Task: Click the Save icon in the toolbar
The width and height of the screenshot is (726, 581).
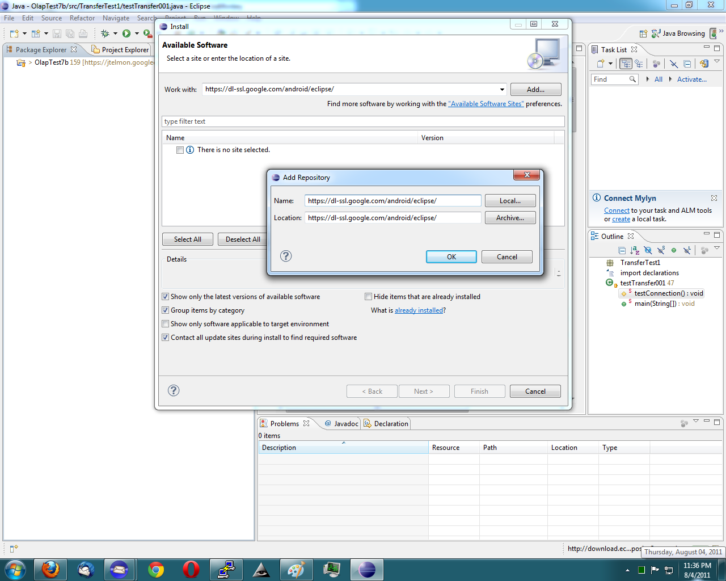Action: click(x=57, y=33)
